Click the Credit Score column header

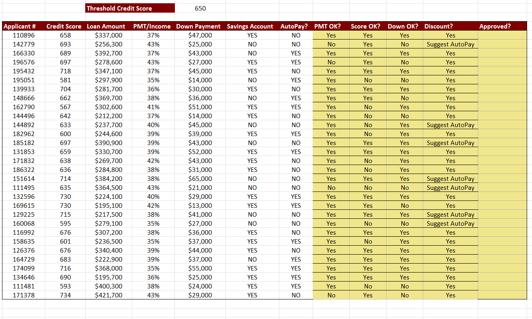click(x=64, y=26)
